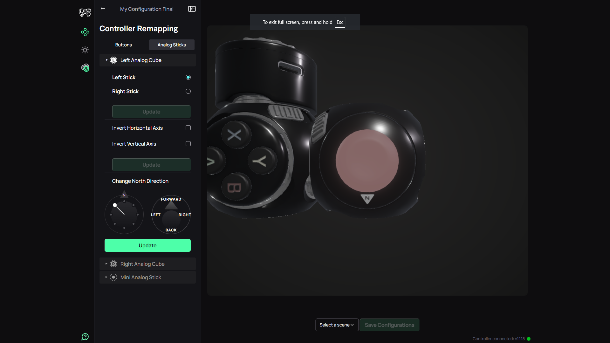Screen dimensions: 610x343
Task: Switch to the Analog Sticks tab
Action: click(x=172, y=45)
